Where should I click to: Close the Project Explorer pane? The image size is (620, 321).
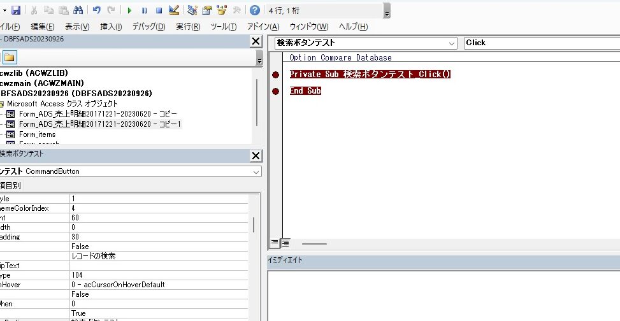(256, 41)
